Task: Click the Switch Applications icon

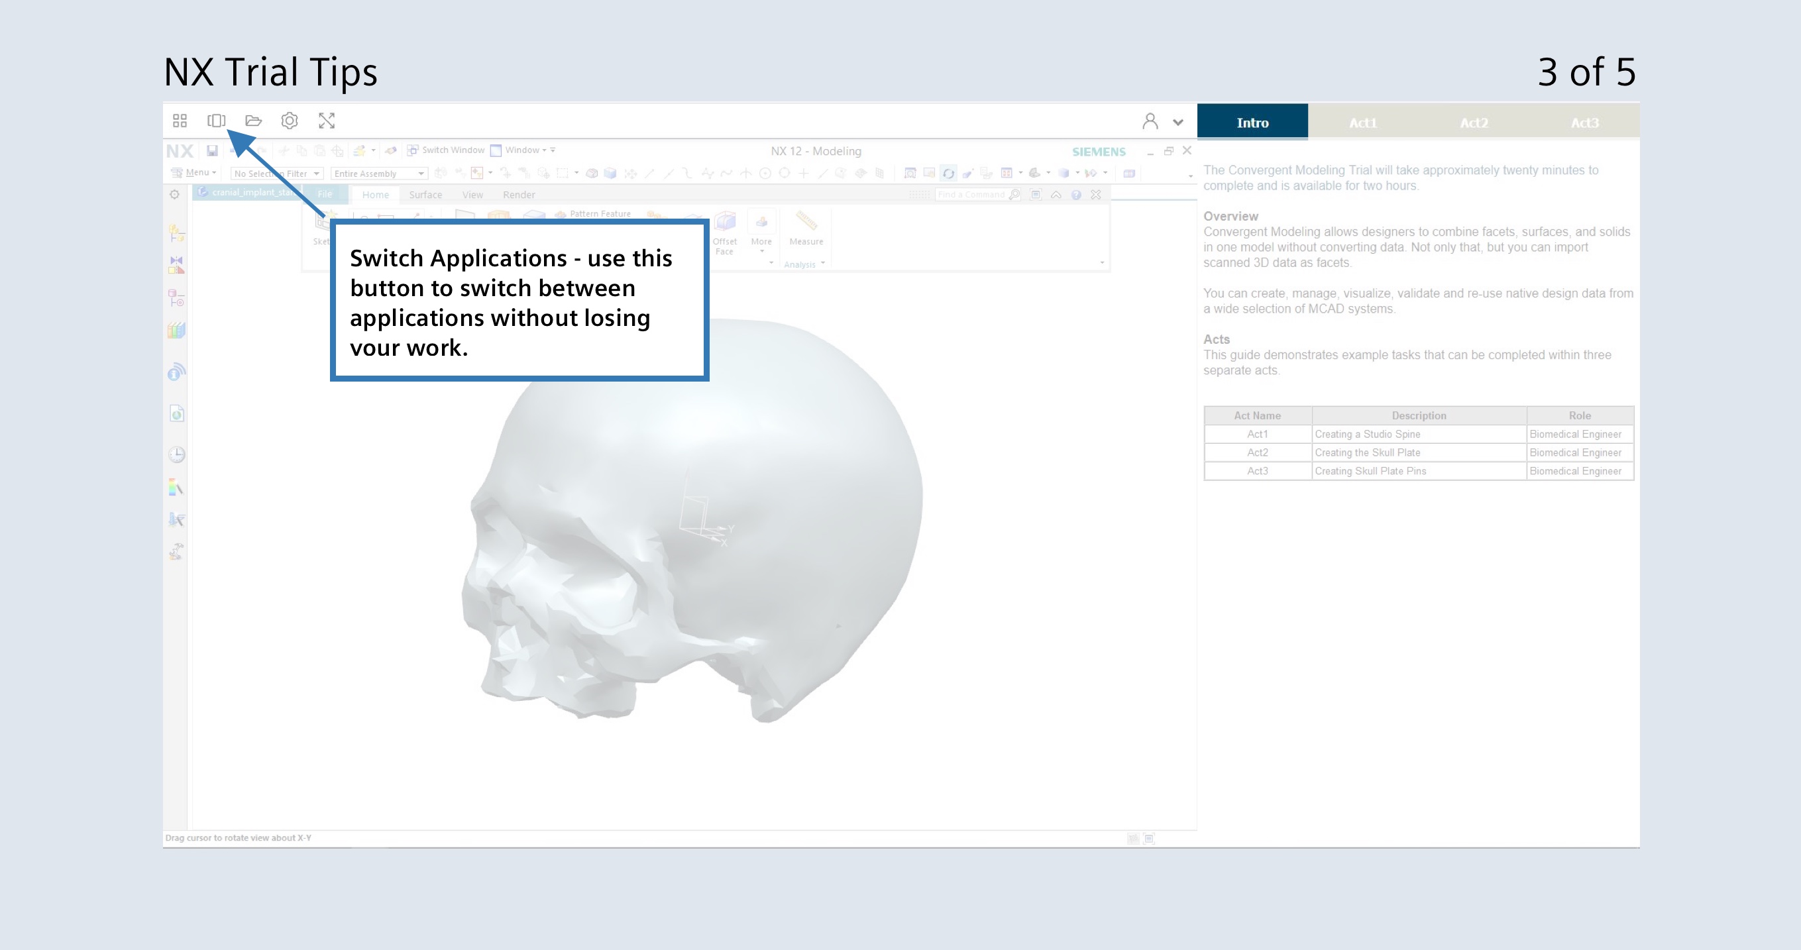Action: (x=217, y=121)
